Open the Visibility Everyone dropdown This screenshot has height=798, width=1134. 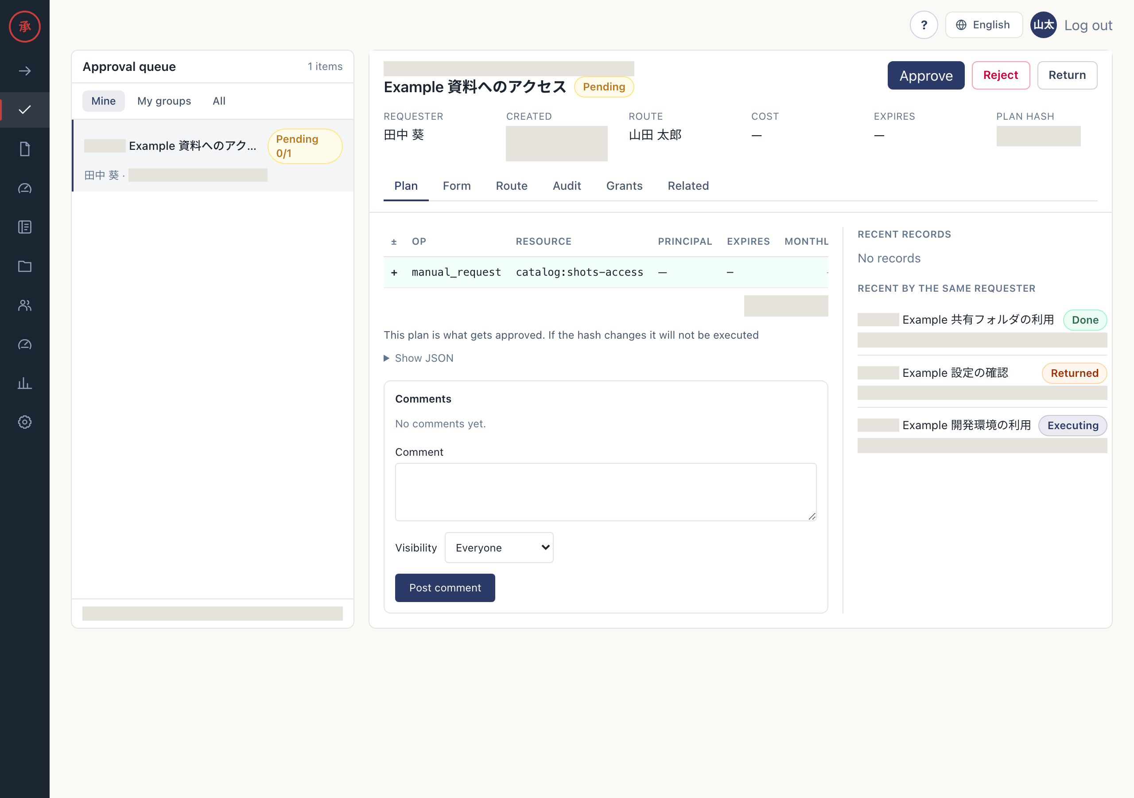499,548
